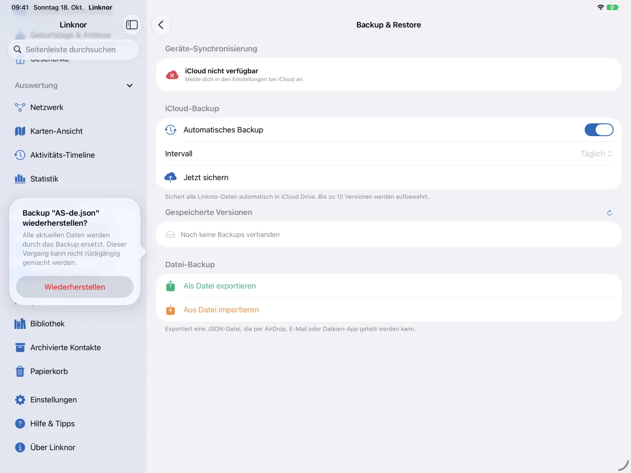This screenshot has height=473, width=631.
Task: Click the Karten-Ansicht map icon
Action: [x=20, y=131]
